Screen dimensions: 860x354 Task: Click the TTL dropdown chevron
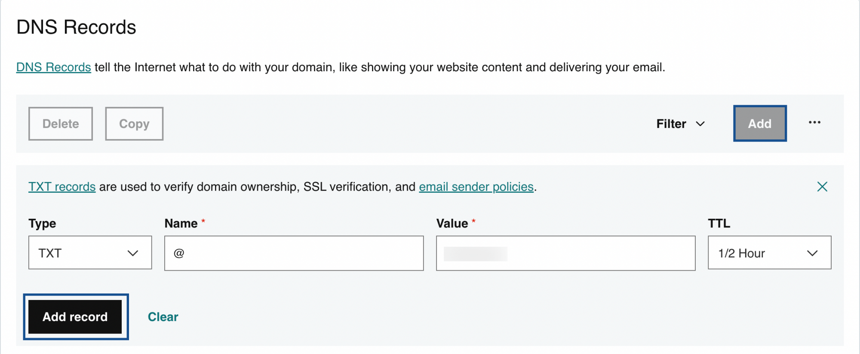813,253
